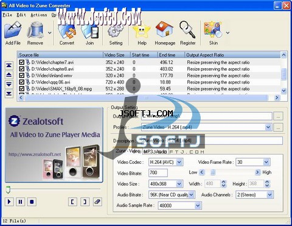Select the D:\Video\chapter7.avi row

(x=149, y=62)
